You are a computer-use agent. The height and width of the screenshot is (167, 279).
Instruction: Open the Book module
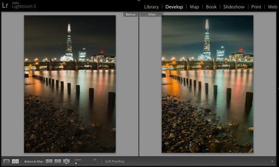point(211,7)
